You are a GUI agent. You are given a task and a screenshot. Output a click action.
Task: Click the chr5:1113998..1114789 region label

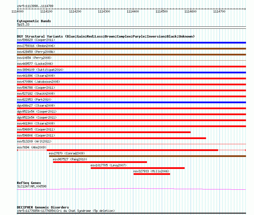tap(35, 6)
